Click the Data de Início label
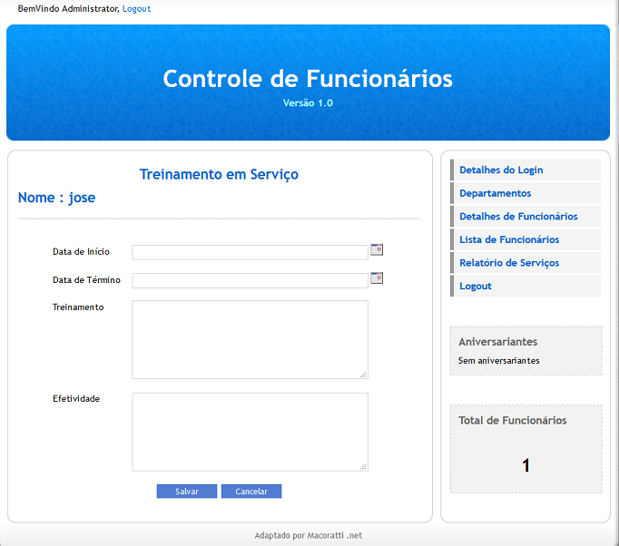Image resolution: width=619 pixels, height=546 pixels. (x=82, y=252)
